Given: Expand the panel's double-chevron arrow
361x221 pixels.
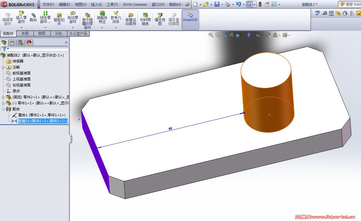Looking at the screenshot, I should point(66,42).
